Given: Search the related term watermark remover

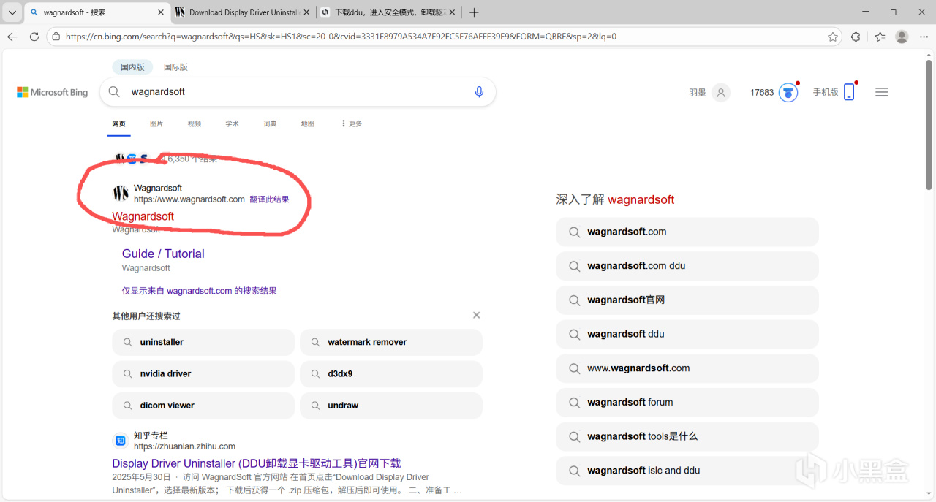Looking at the screenshot, I should [391, 342].
